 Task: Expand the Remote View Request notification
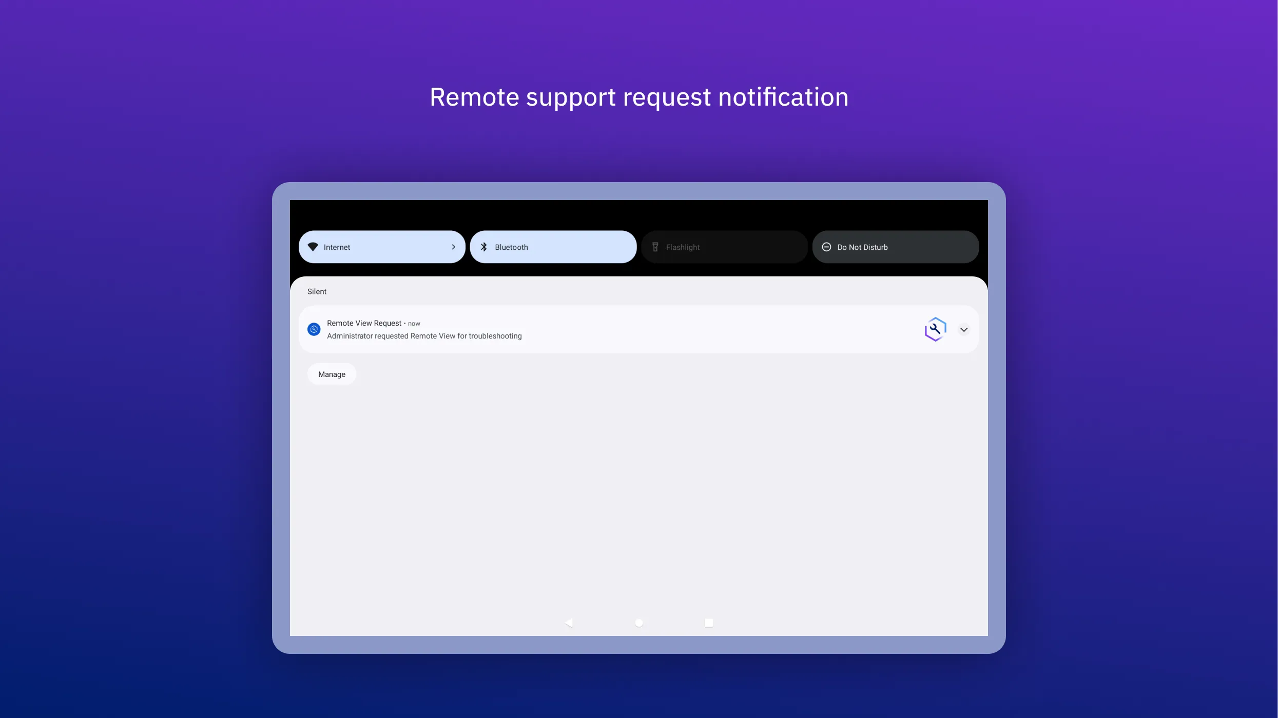963,329
